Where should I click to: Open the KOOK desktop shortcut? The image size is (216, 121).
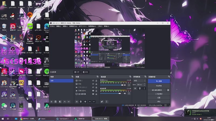click(x=30, y=27)
